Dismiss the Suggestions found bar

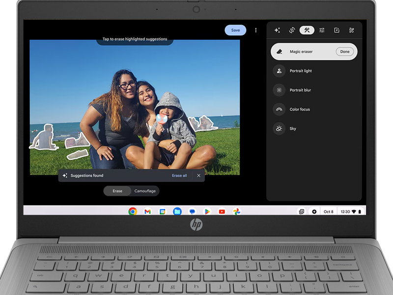pos(198,176)
